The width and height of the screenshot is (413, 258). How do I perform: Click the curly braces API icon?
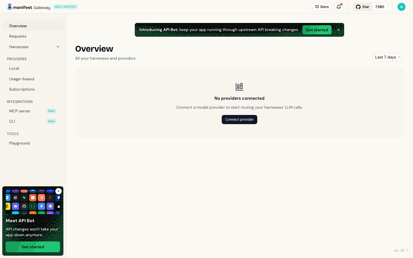pos(33,206)
